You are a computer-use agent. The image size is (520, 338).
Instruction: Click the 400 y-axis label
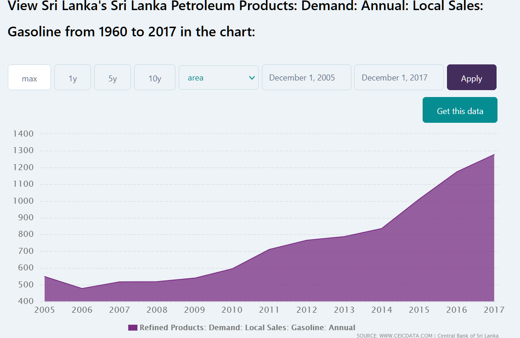[26, 301]
